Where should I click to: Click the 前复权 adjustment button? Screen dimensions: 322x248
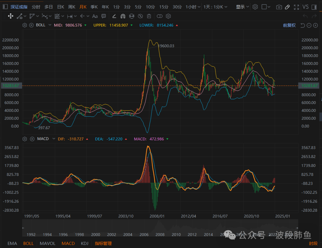pos(289,25)
